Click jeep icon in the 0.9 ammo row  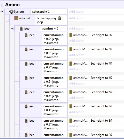pos(26,35)
